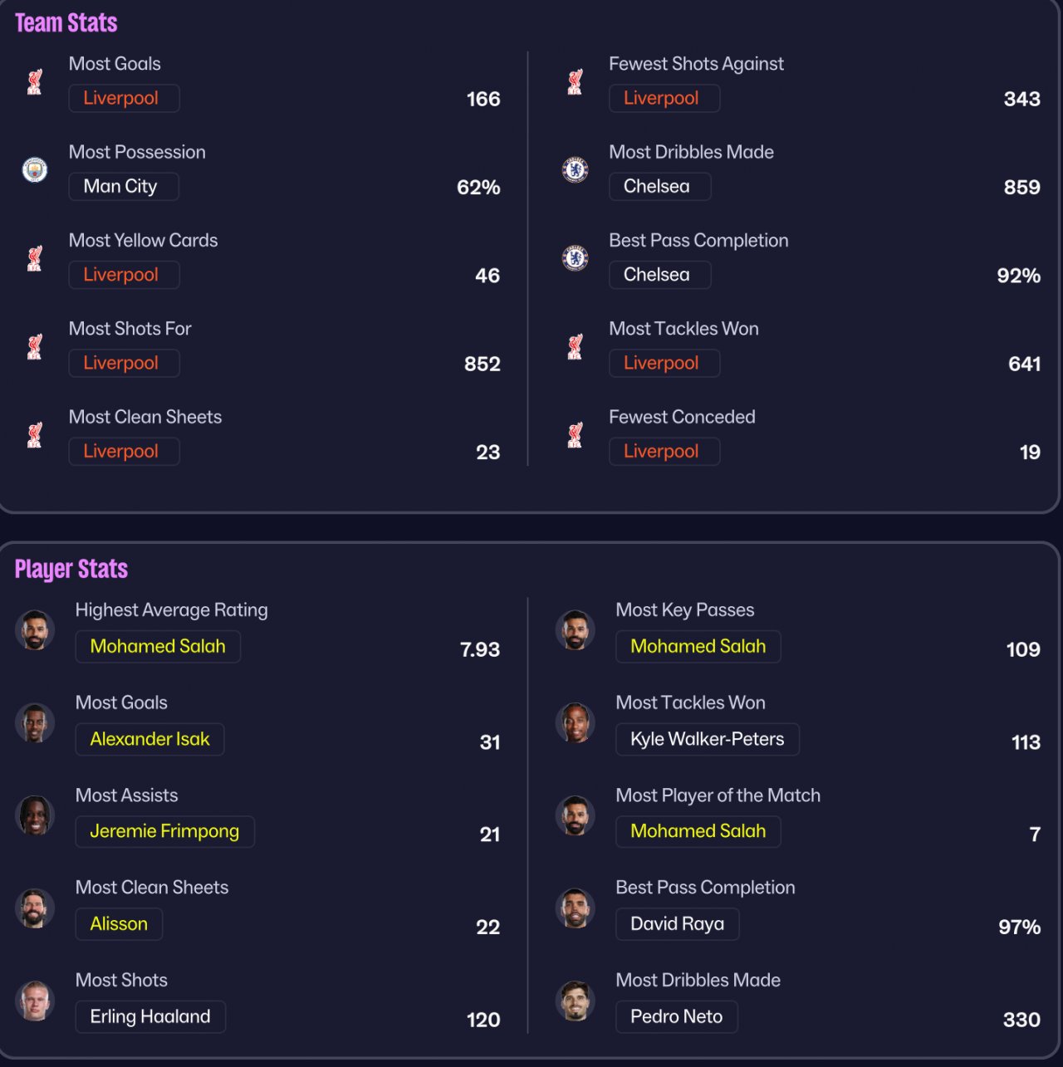Open the Man City team link
This screenshot has width=1063, height=1067.
point(123,186)
